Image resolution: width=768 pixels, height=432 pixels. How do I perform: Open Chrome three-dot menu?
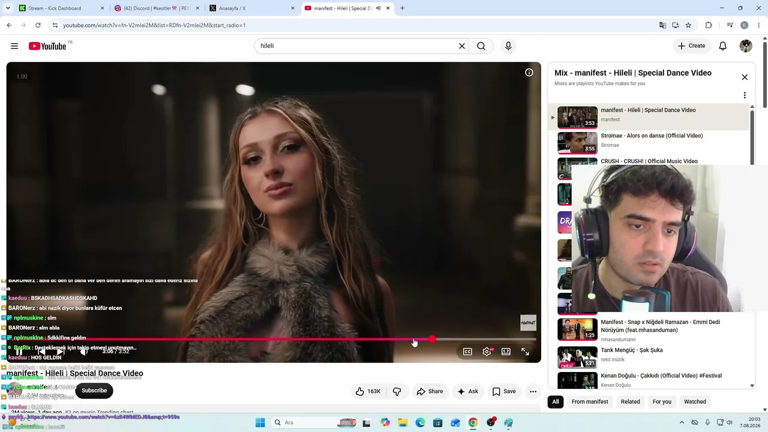[758, 25]
